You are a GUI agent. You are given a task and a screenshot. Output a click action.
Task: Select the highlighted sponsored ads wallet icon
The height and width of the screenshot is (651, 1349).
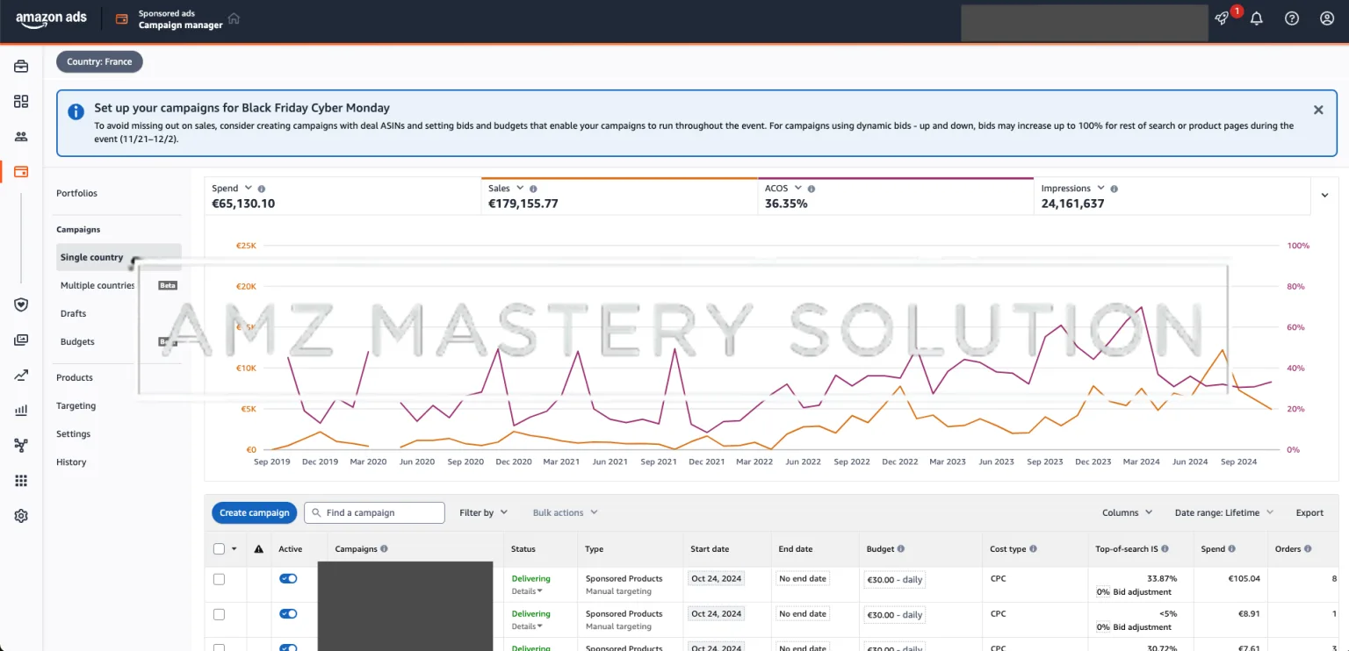coord(21,171)
